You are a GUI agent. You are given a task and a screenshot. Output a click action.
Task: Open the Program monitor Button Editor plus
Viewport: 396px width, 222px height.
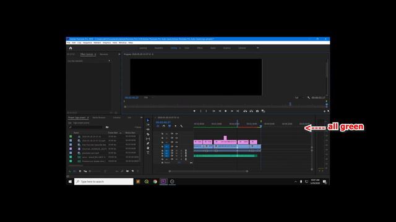click(x=324, y=111)
